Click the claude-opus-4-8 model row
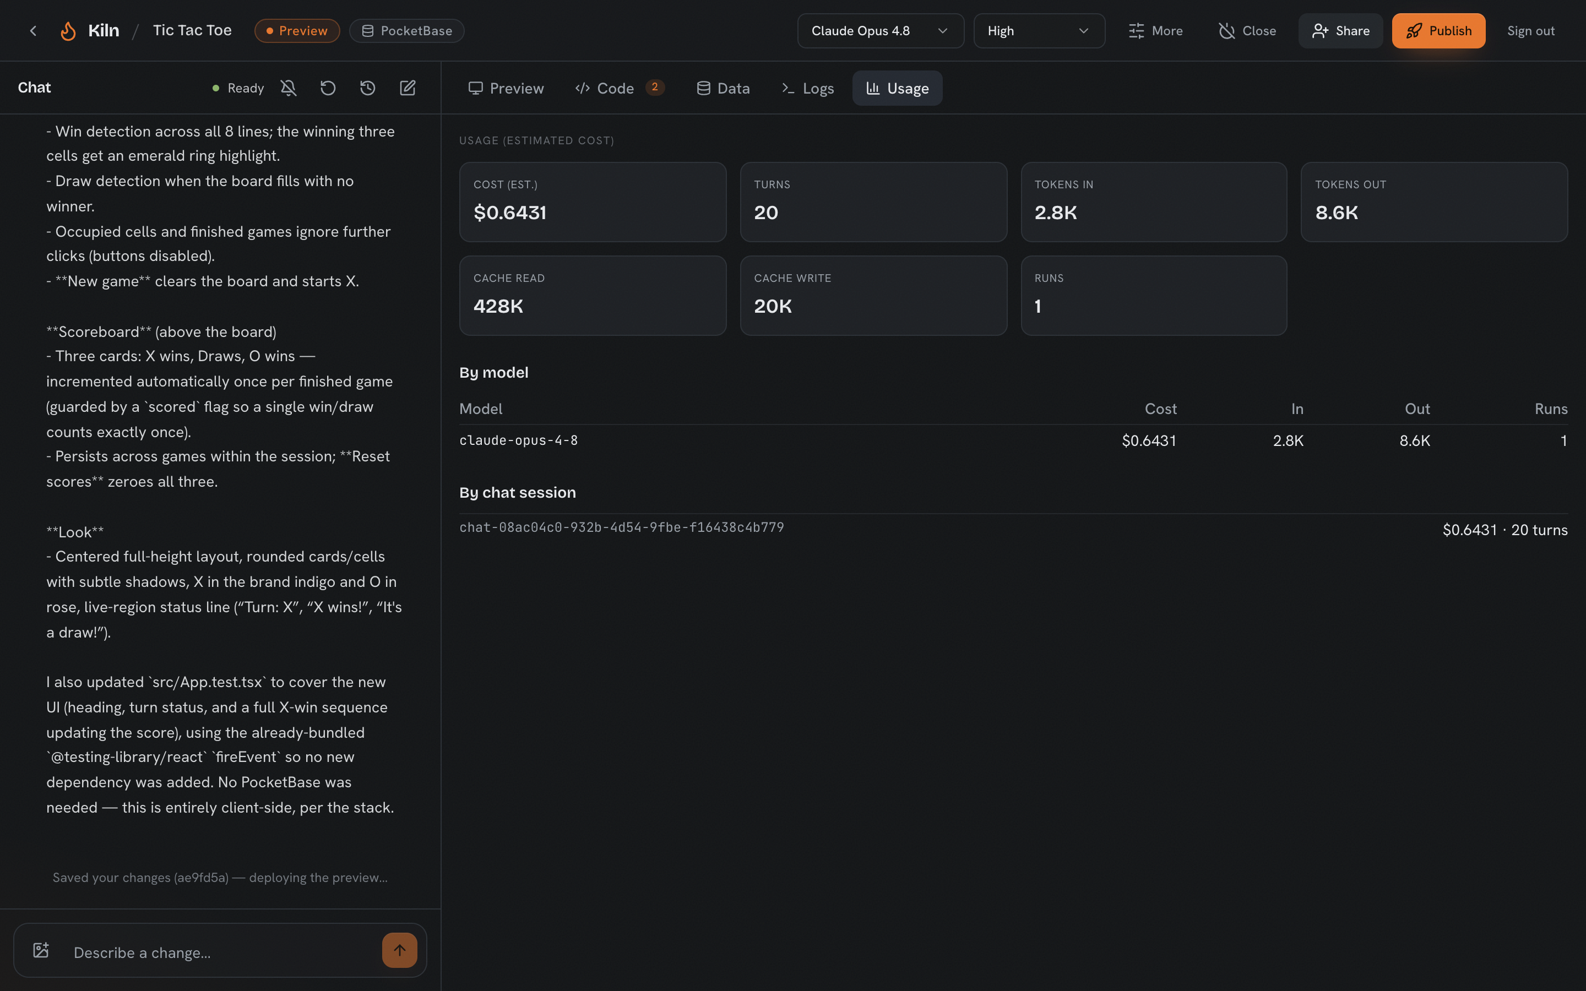This screenshot has height=991, width=1586. pos(1013,440)
